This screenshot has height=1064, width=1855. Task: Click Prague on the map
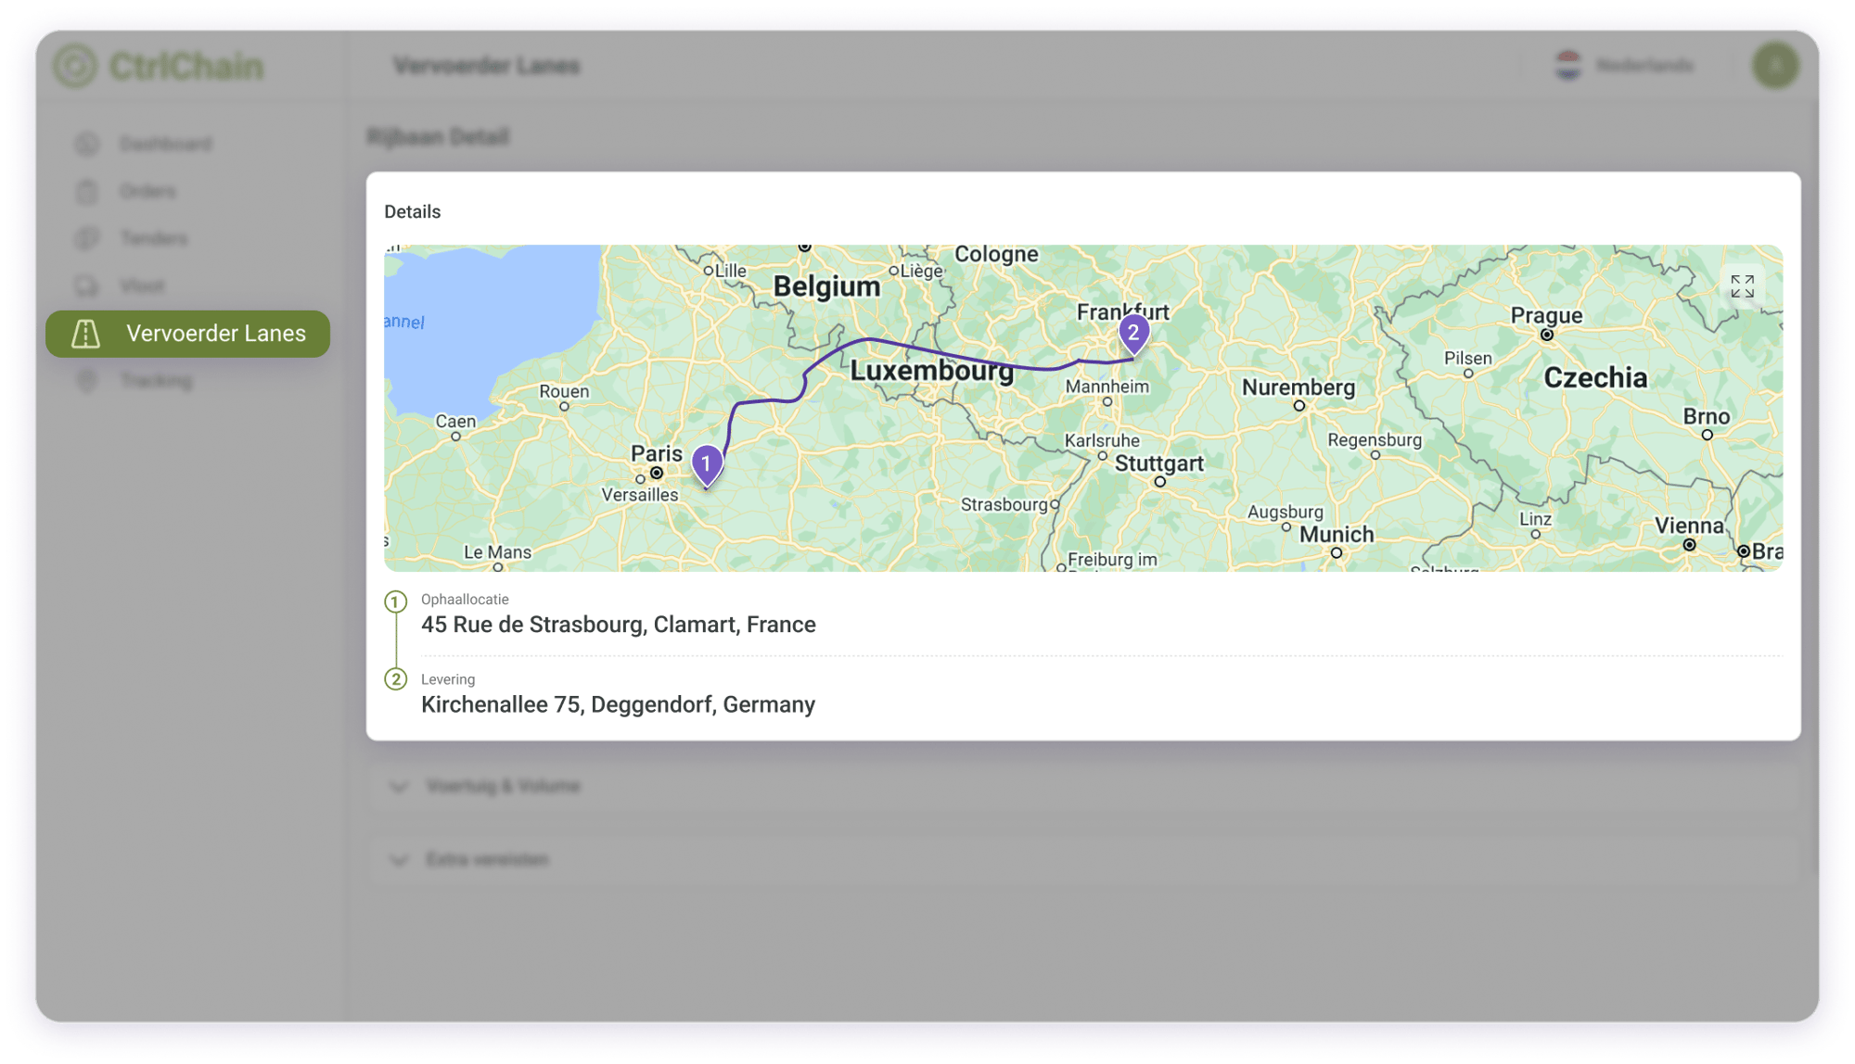[1546, 316]
